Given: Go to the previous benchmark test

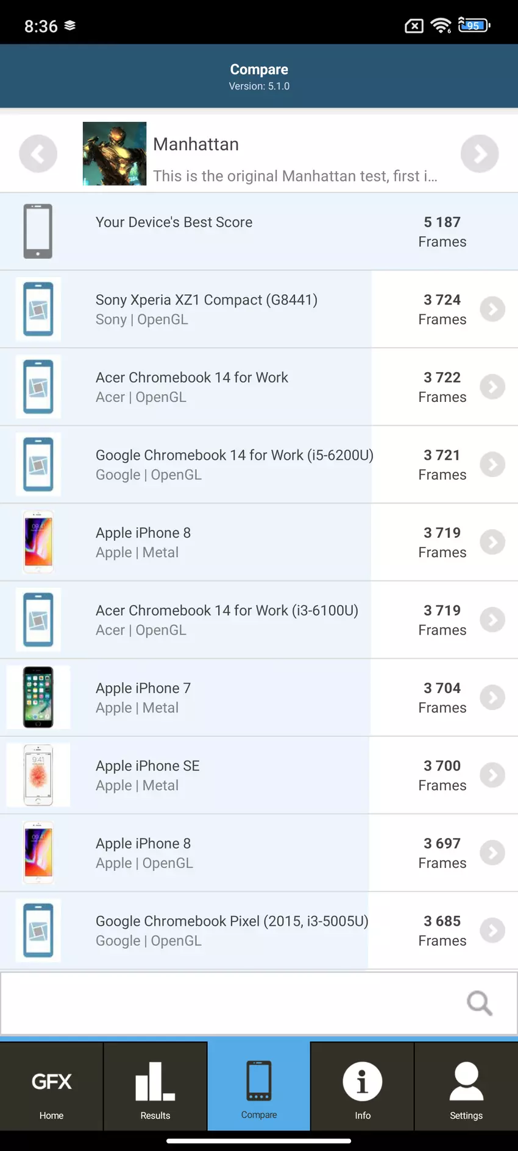Looking at the screenshot, I should click(38, 153).
